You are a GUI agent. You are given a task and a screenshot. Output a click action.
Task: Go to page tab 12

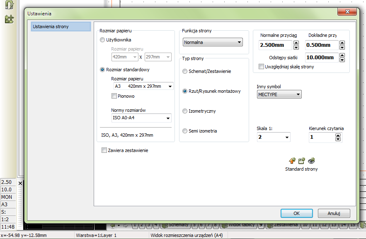[x=324, y=225]
